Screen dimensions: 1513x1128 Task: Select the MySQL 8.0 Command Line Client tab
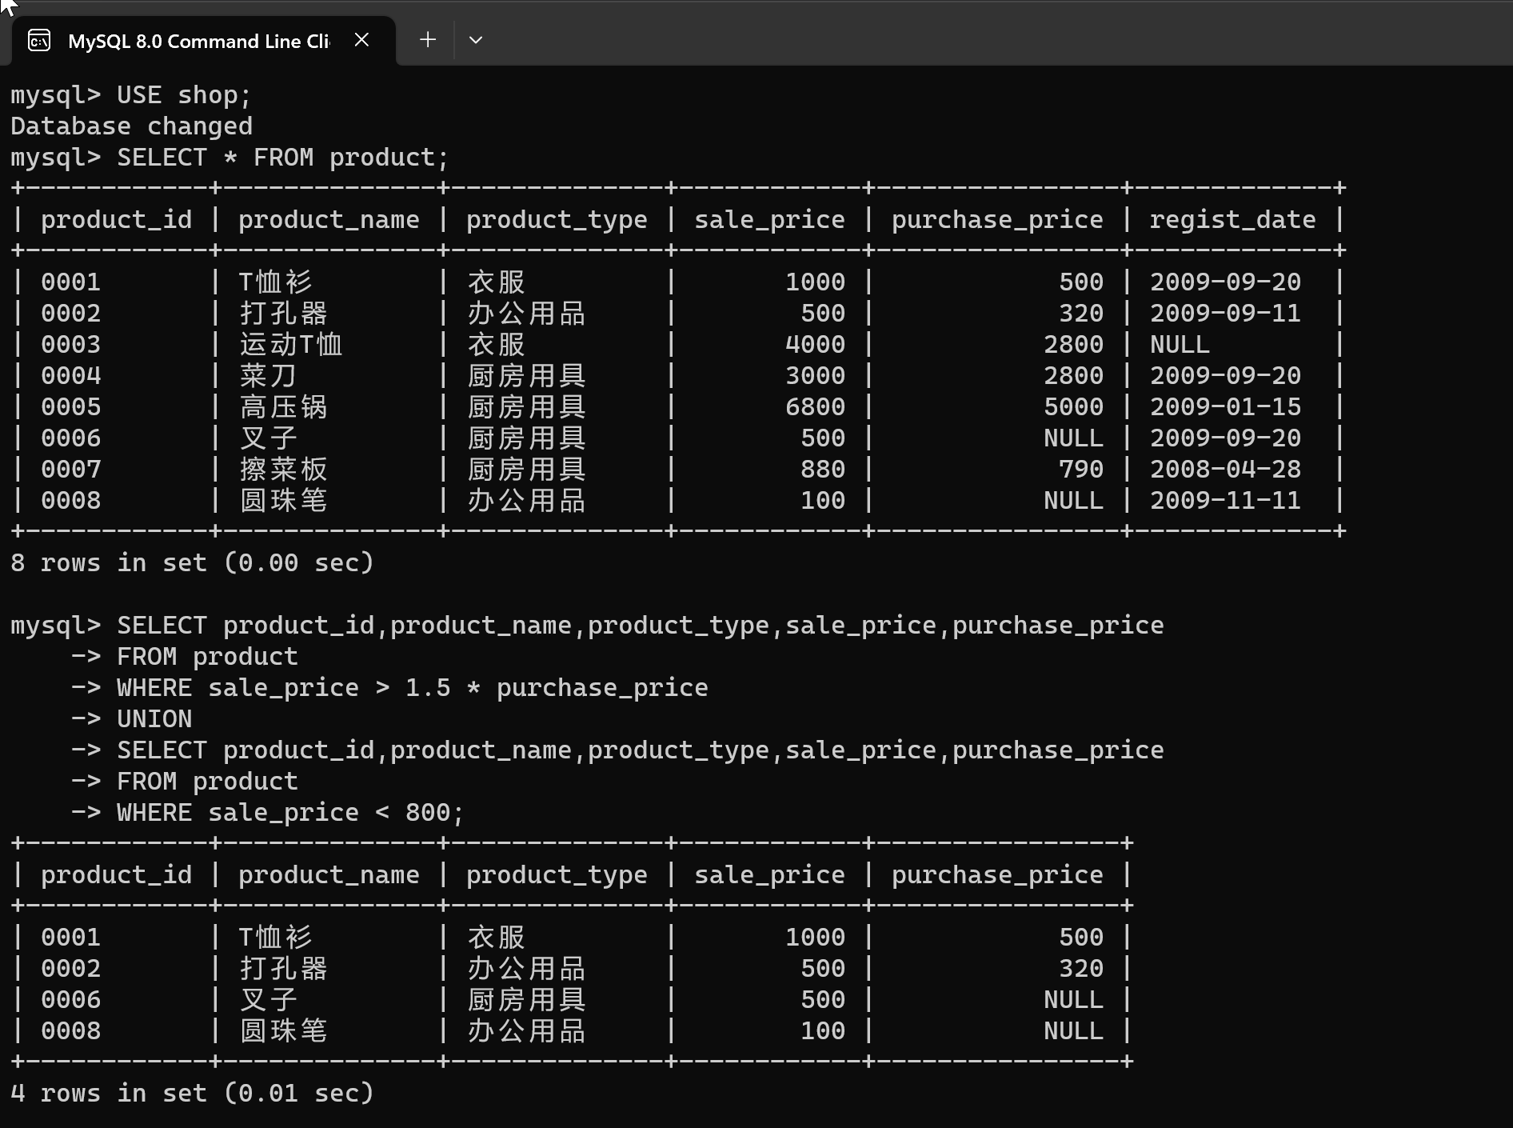198,41
